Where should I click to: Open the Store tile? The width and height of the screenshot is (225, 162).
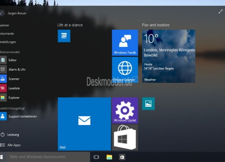pyautogui.click(x=125, y=137)
